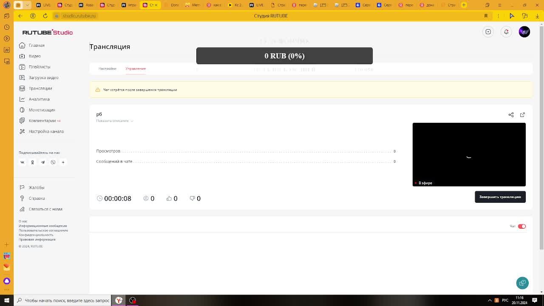Open the Dzen star social icon
This screenshot has height=306, width=544.
click(x=63, y=162)
